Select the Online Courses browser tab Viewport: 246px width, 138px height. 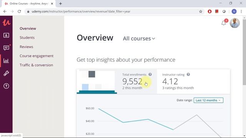point(28,3)
